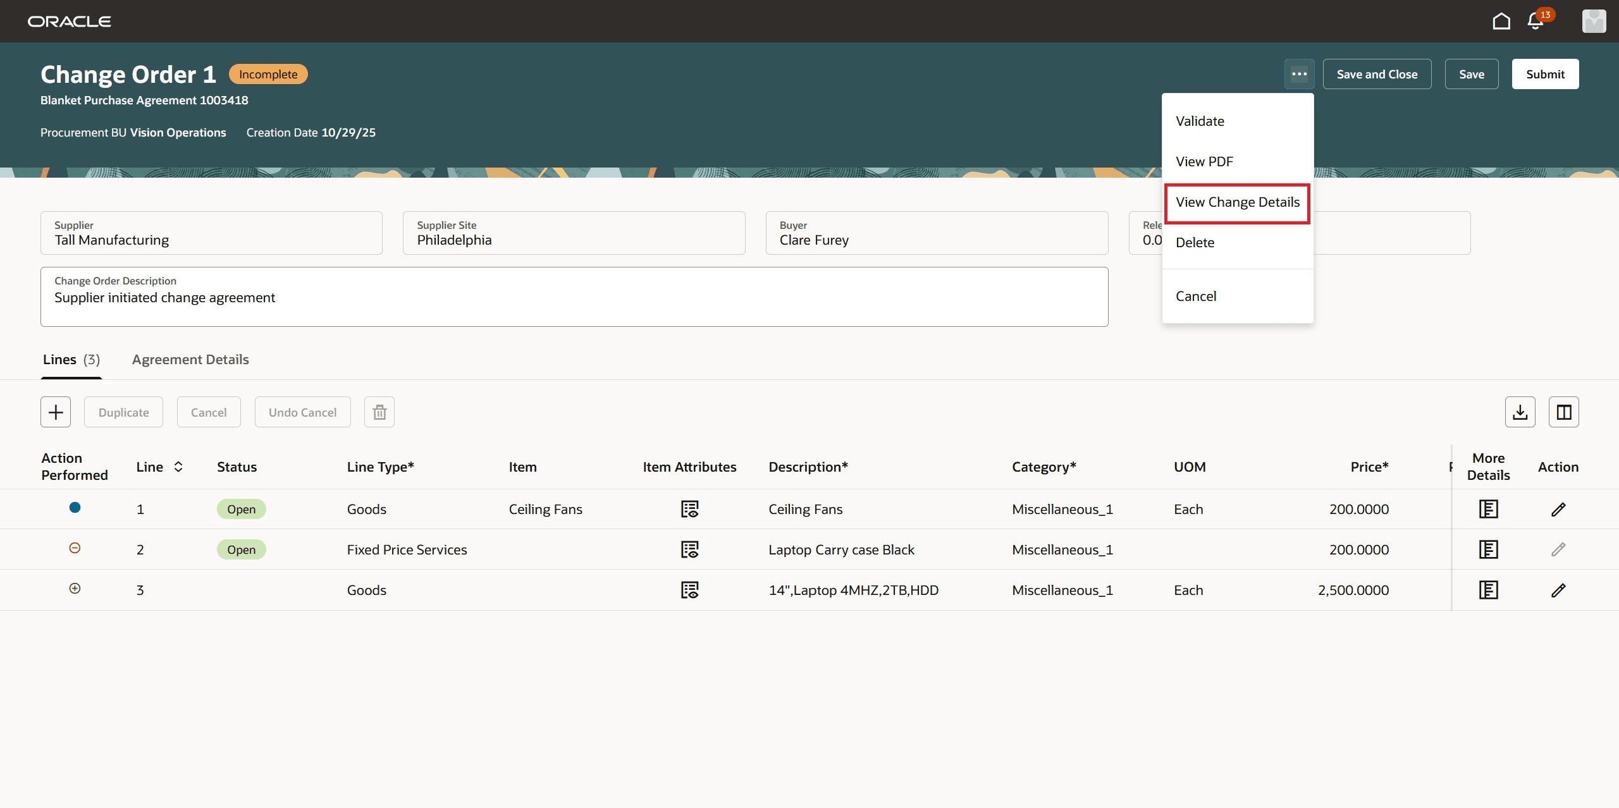Switch to the Agreement Details tab
Viewport: 1619px width, 808px height.
(x=190, y=359)
